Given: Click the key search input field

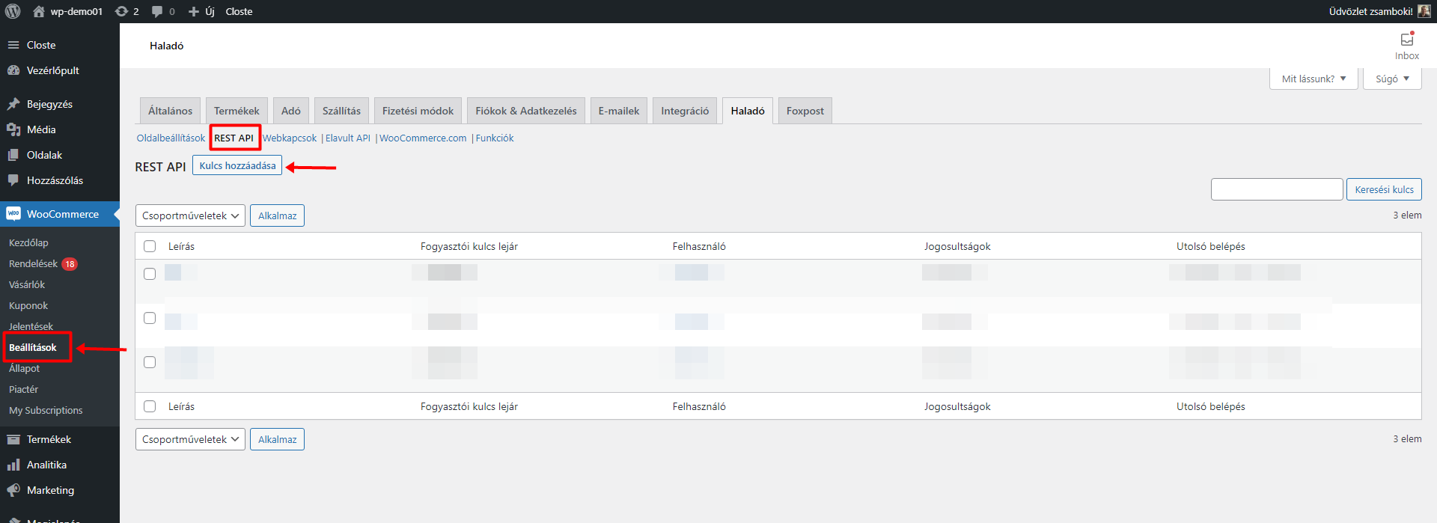Looking at the screenshot, I should click(x=1276, y=189).
